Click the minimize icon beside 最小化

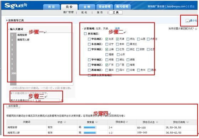pyautogui.click(x=187, y=21)
